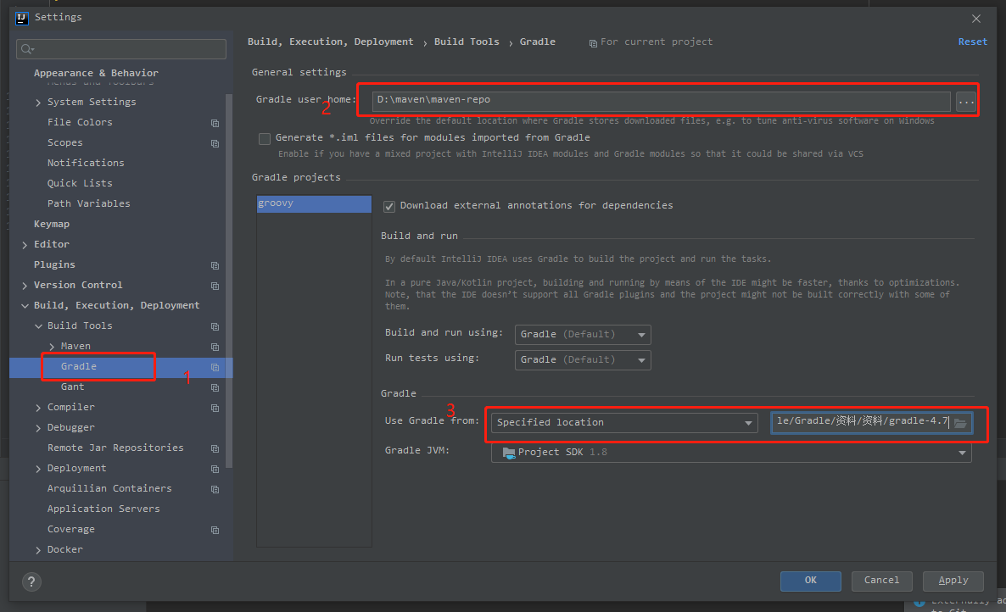Select Notifications in the settings tree
Screen dimensions: 1006x612
tap(86, 164)
